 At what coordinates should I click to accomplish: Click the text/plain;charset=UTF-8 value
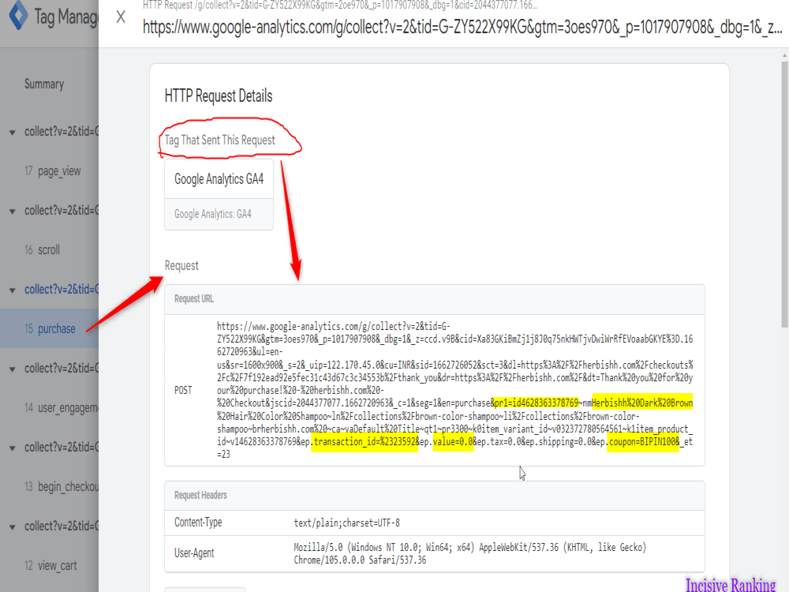346,523
